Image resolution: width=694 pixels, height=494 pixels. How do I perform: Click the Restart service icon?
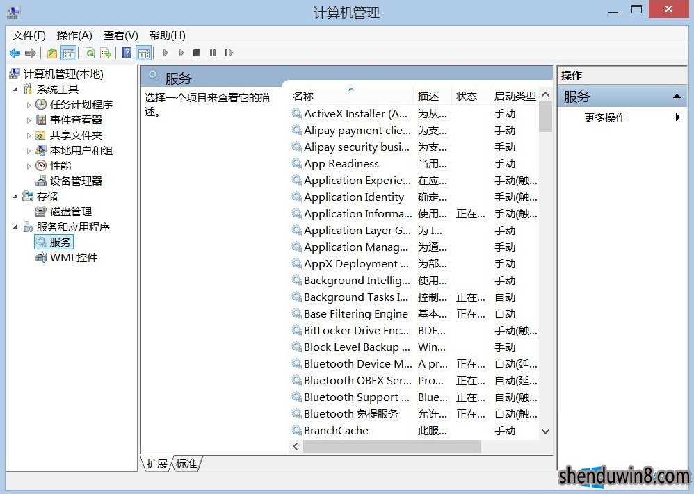tap(229, 53)
